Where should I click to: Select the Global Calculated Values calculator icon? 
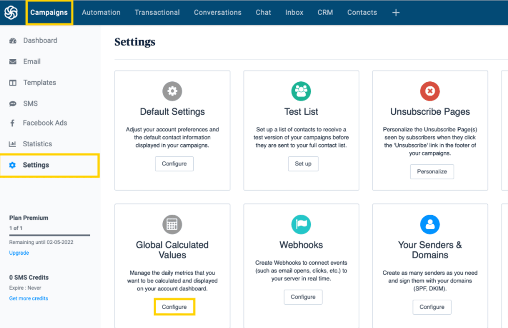[x=172, y=224]
